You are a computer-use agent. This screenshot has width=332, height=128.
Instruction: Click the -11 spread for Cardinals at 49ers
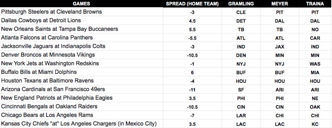point(192,90)
